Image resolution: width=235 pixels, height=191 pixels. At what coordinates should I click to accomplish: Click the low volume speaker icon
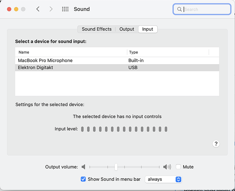(84, 167)
